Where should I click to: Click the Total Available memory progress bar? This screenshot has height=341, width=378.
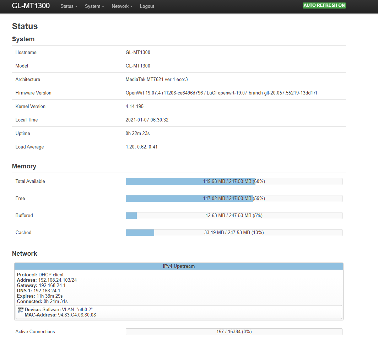(x=234, y=182)
